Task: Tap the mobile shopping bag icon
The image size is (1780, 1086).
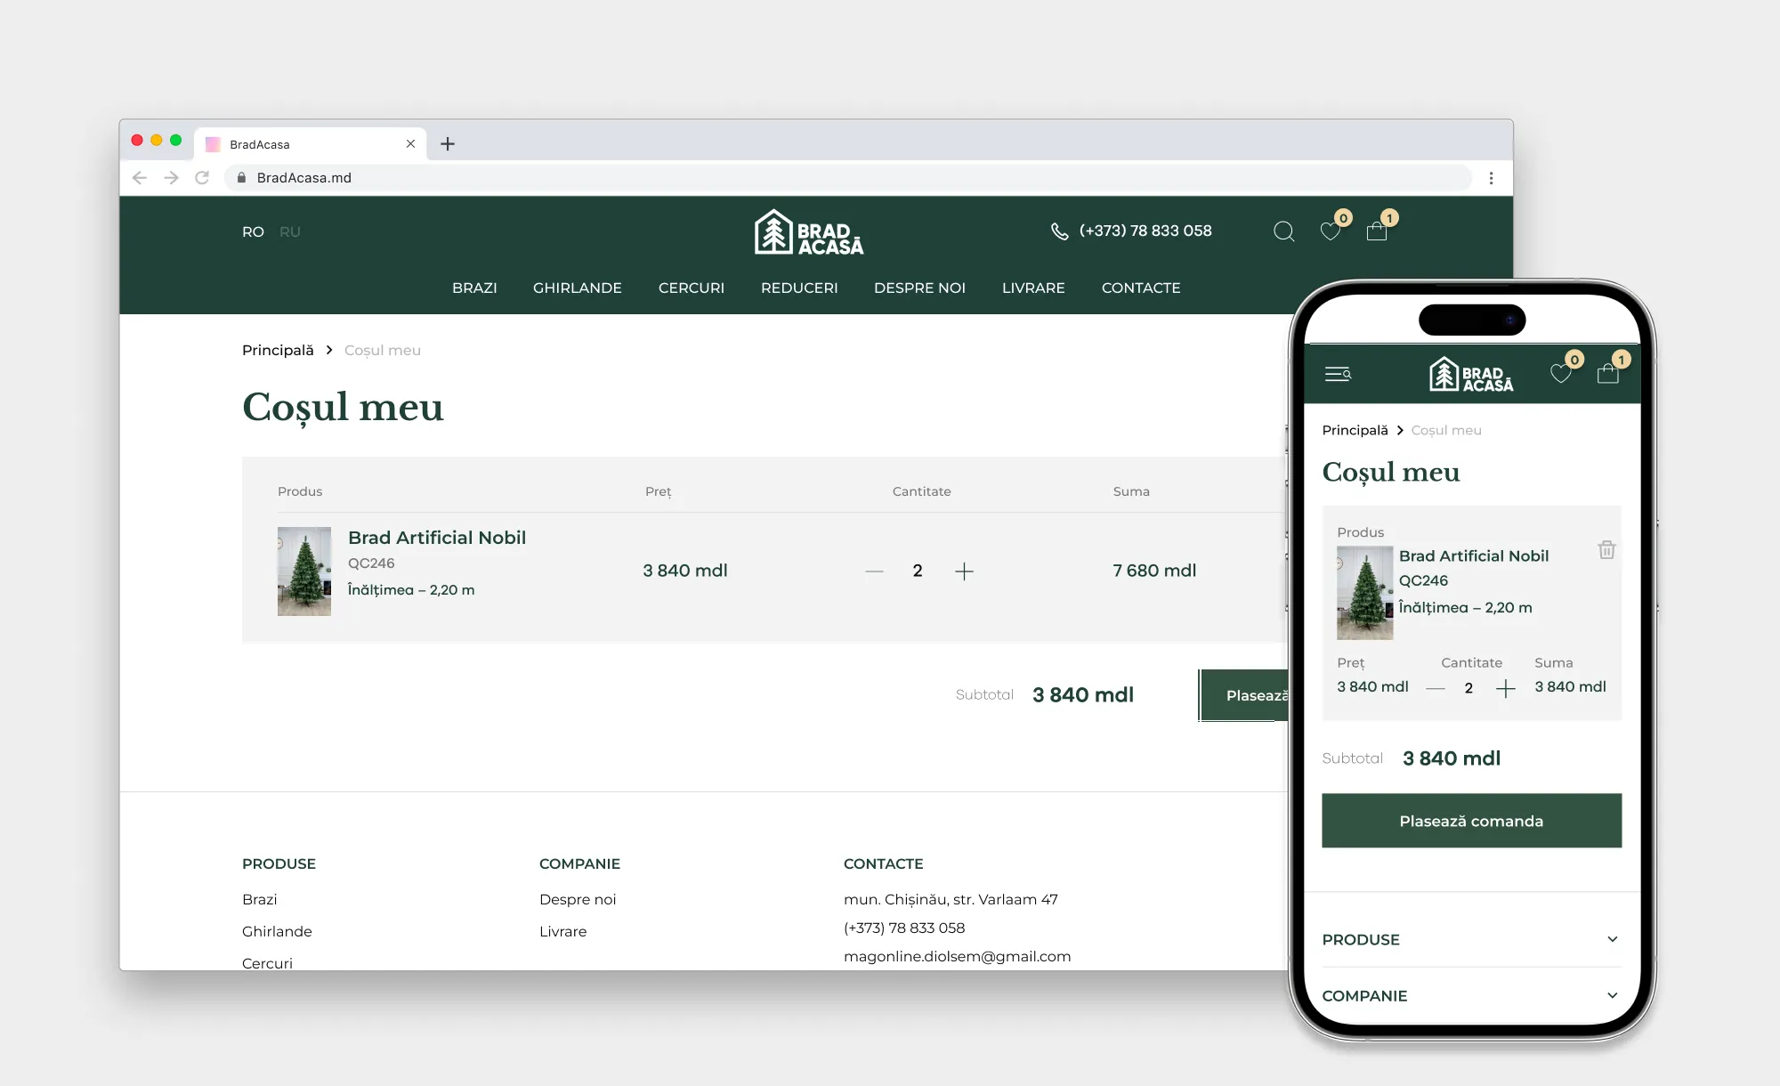Action: (1607, 374)
